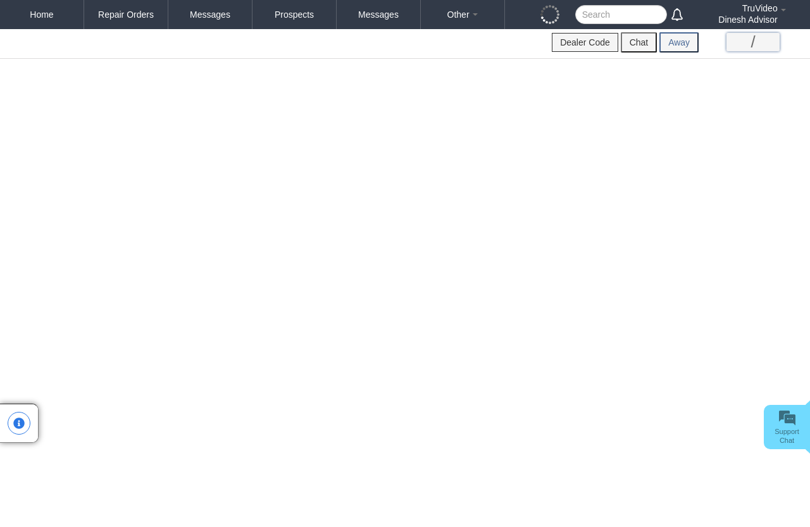Open the Support Chat widget
This screenshot has width=810, height=527.
click(x=787, y=427)
